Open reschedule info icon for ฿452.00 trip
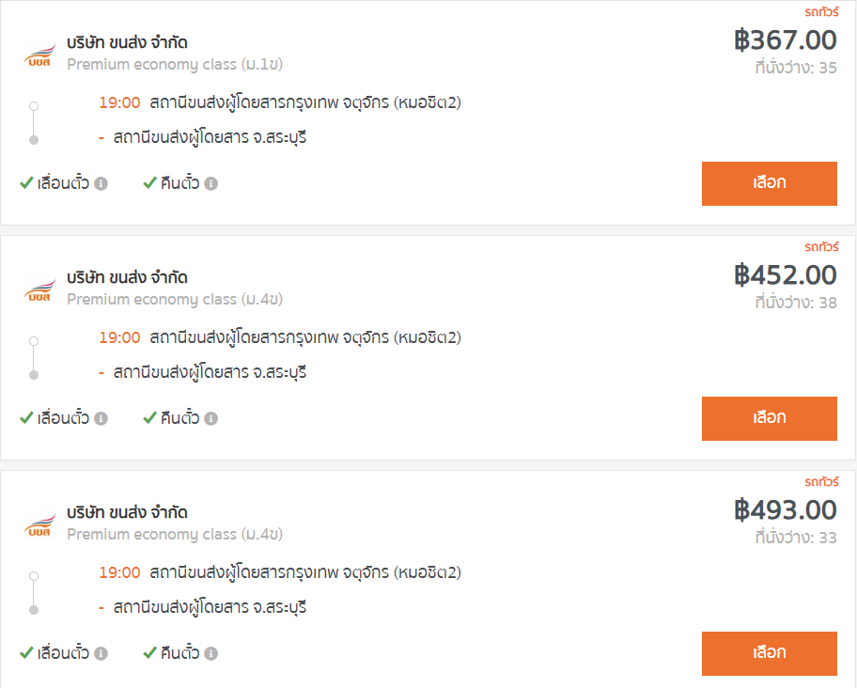Screen dimensions: 857x688 point(101,418)
